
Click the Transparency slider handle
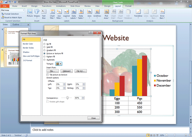pyautogui.click(x=67, y=98)
